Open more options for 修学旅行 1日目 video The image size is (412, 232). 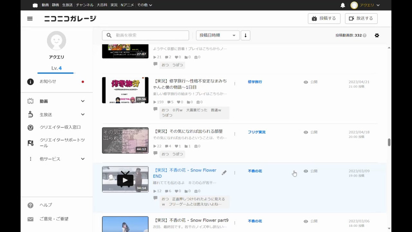click(235, 84)
